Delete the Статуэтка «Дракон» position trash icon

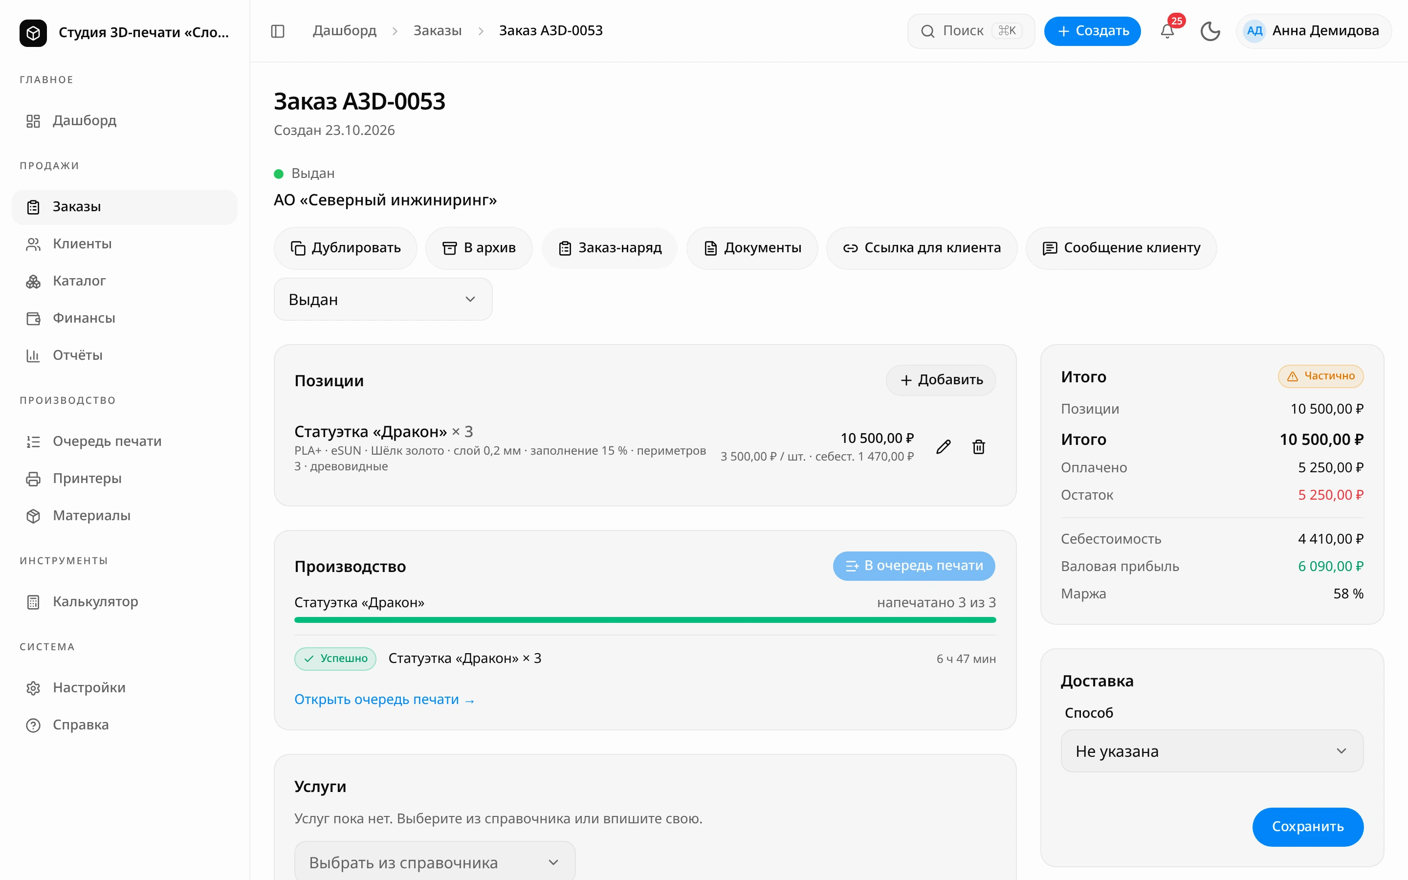click(979, 446)
